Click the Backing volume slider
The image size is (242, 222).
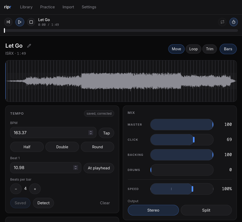[182, 155]
